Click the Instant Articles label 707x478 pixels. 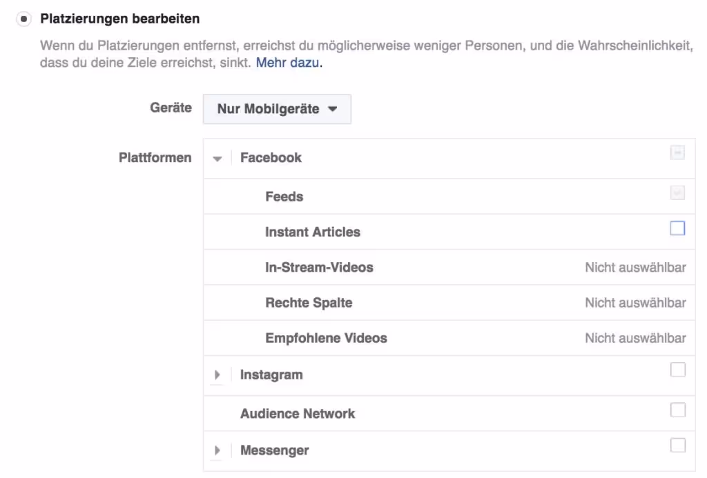(313, 232)
